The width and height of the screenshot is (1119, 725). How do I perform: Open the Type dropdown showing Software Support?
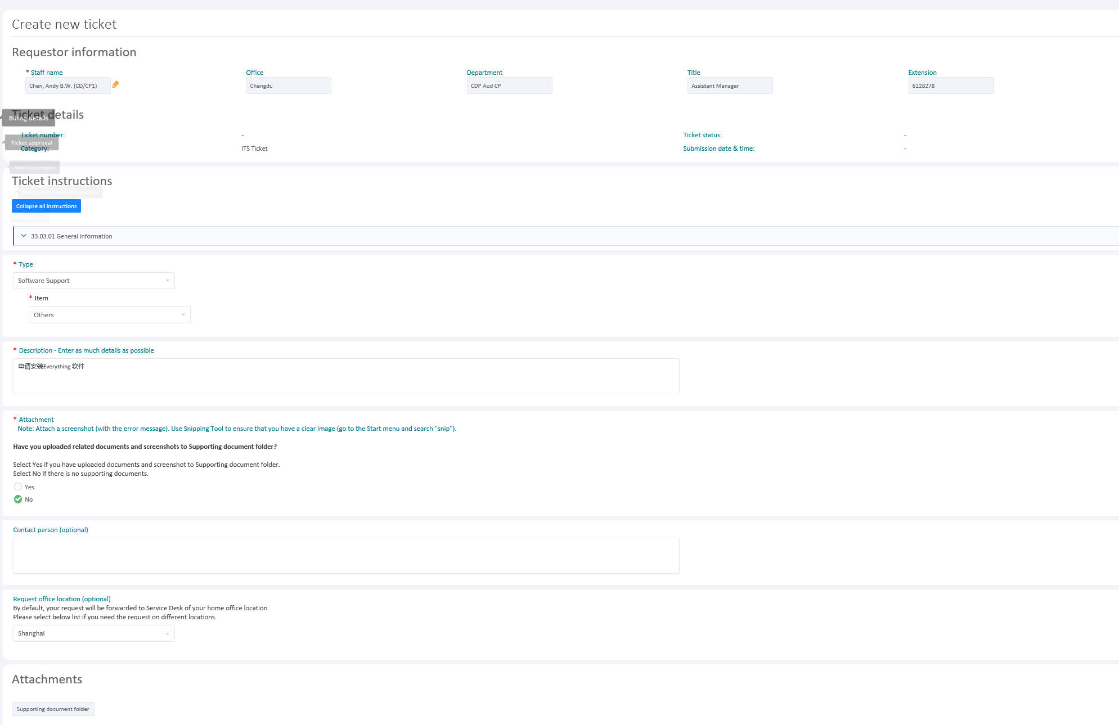click(x=93, y=281)
